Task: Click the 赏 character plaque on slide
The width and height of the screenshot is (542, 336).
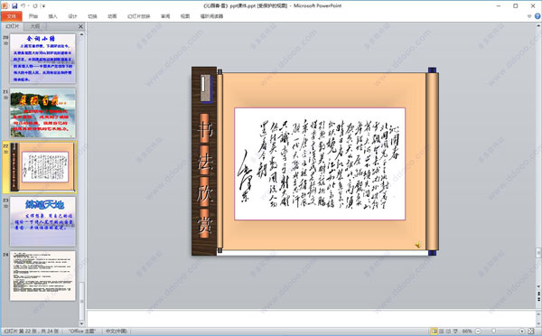Action: click(204, 224)
